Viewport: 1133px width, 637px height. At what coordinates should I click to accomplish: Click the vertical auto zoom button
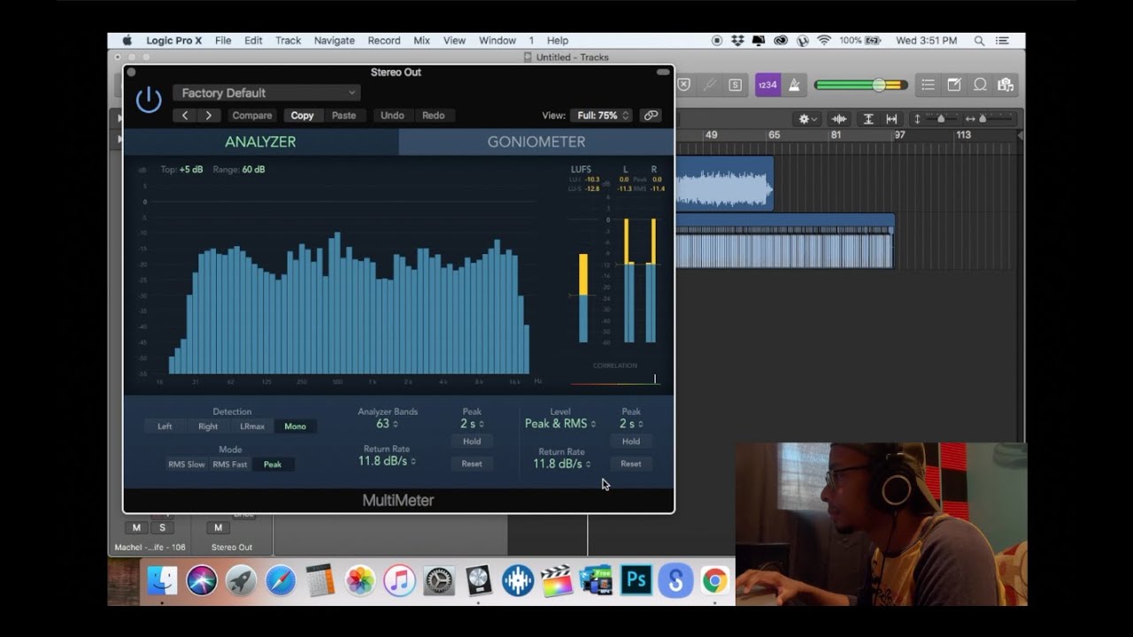point(868,119)
